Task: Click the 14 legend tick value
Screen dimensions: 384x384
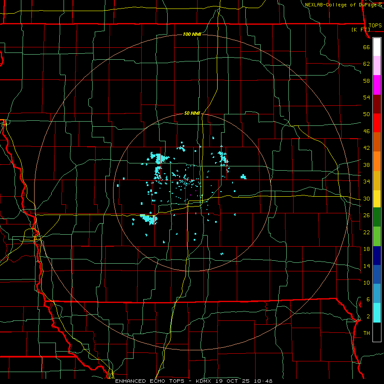Action: coord(367,266)
